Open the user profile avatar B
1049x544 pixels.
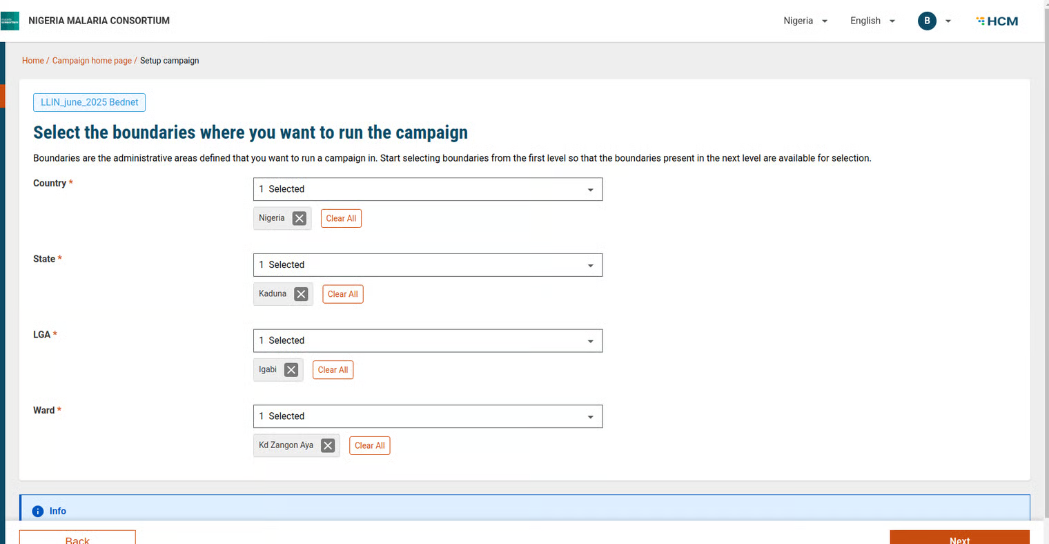(x=927, y=21)
